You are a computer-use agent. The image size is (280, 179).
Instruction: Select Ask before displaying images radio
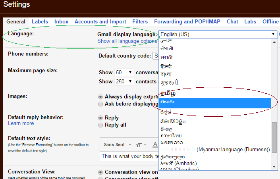coord(100,104)
